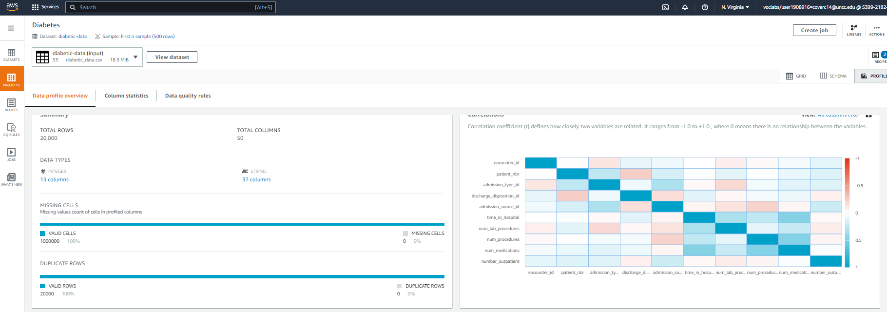Viewport: 887px width, 312px height.
Task: Go to Datasets in the sidebar
Action: (x=12, y=55)
